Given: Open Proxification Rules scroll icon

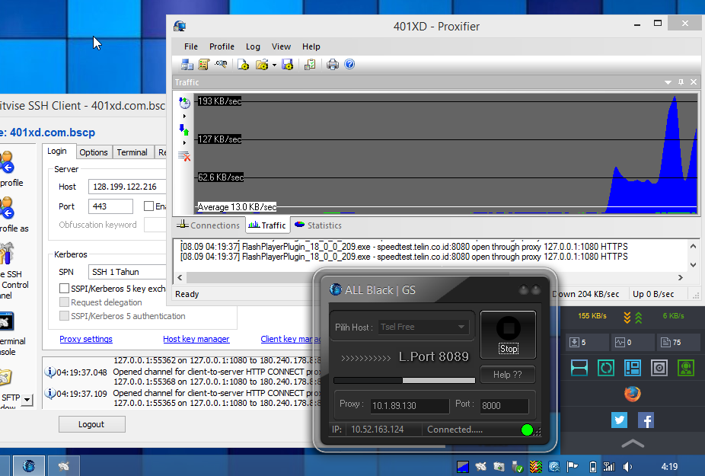Looking at the screenshot, I should 204,64.
